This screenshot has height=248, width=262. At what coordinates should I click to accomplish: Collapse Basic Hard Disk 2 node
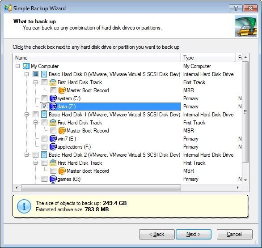point(26,155)
